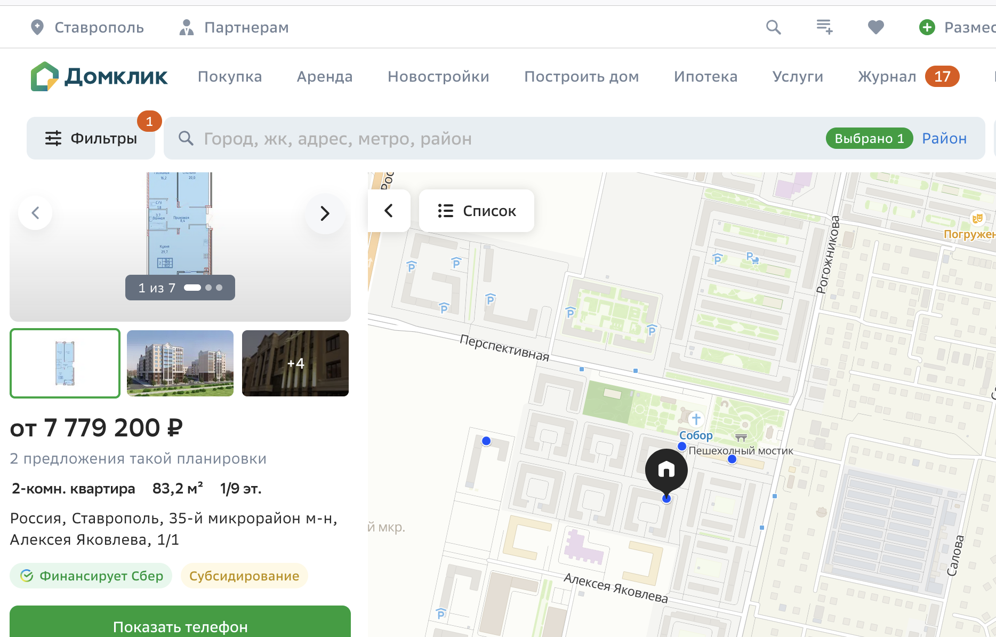Select the floor plan thumbnail
The height and width of the screenshot is (637, 996).
[x=65, y=363]
